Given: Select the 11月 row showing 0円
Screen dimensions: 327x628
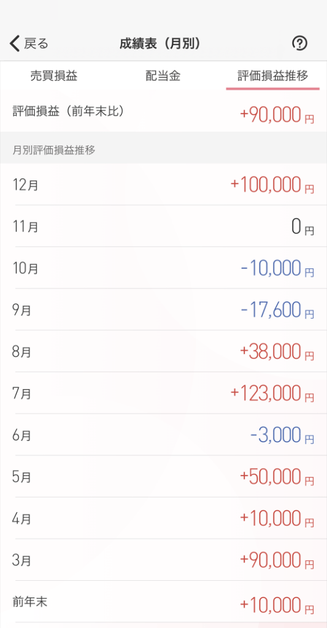Looking at the screenshot, I should click(x=163, y=226).
